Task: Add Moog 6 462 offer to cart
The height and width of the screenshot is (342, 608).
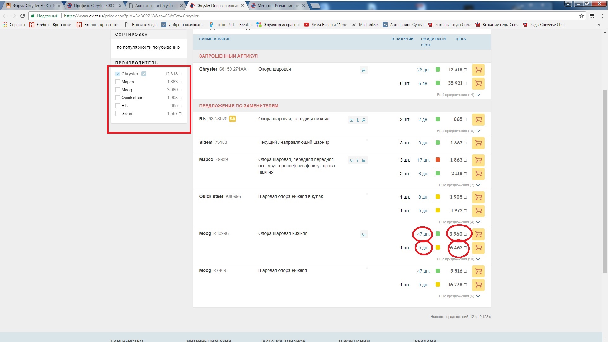Action: pyautogui.click(x=478, y=248)
